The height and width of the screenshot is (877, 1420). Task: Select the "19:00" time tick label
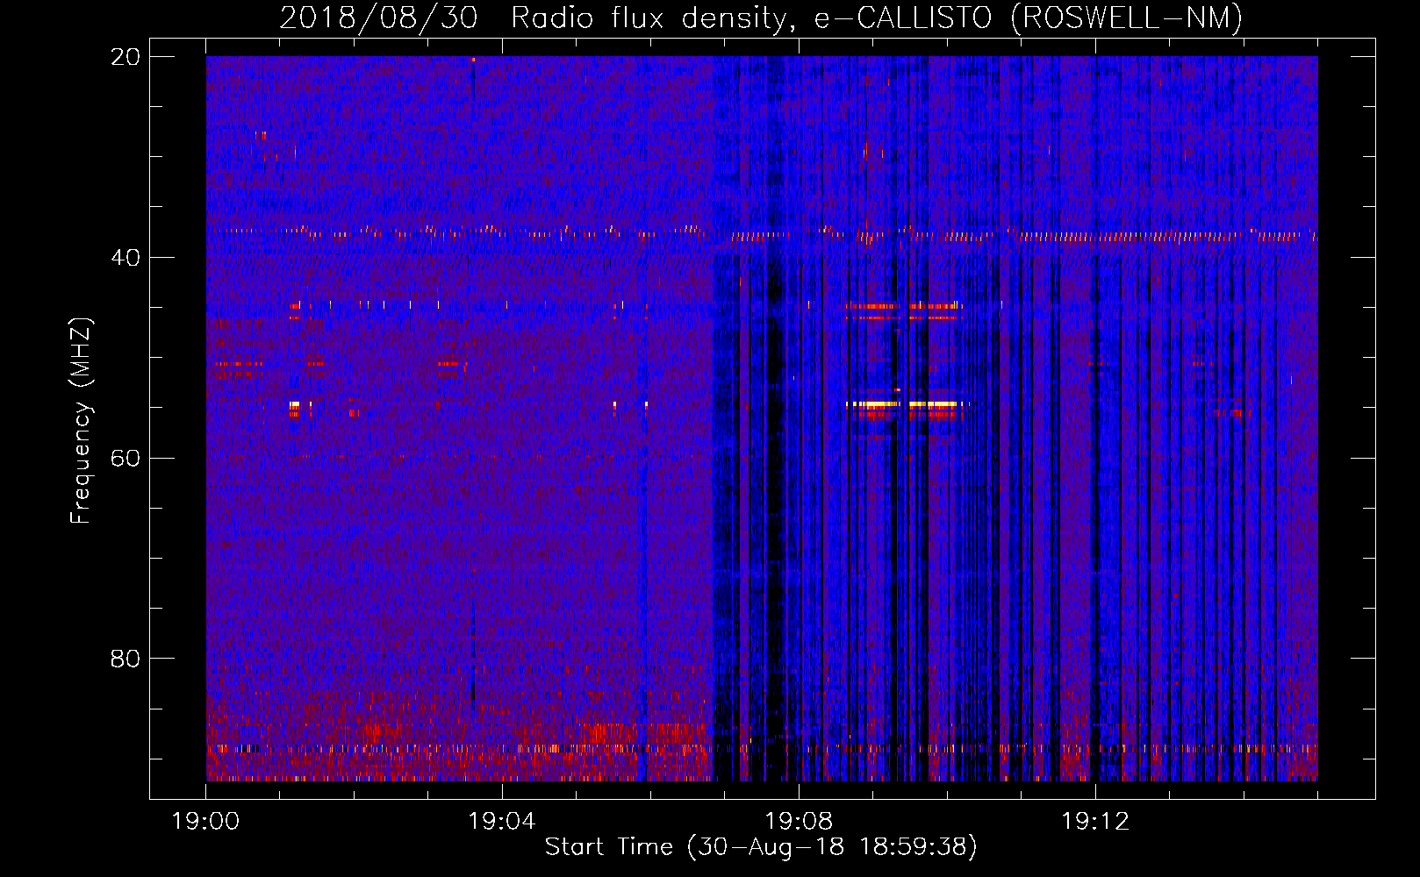[x=206, y=821]
